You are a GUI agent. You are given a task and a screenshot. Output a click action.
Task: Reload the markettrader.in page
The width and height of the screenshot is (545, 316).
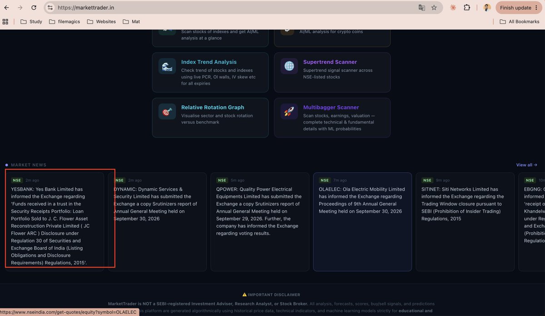34,8
